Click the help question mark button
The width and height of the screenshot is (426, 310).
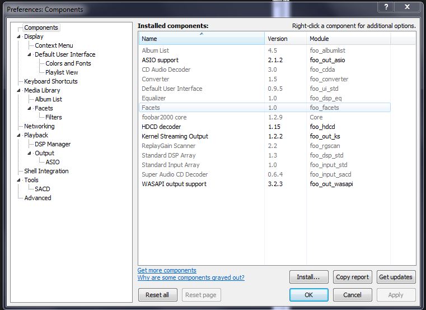(386, 7)
